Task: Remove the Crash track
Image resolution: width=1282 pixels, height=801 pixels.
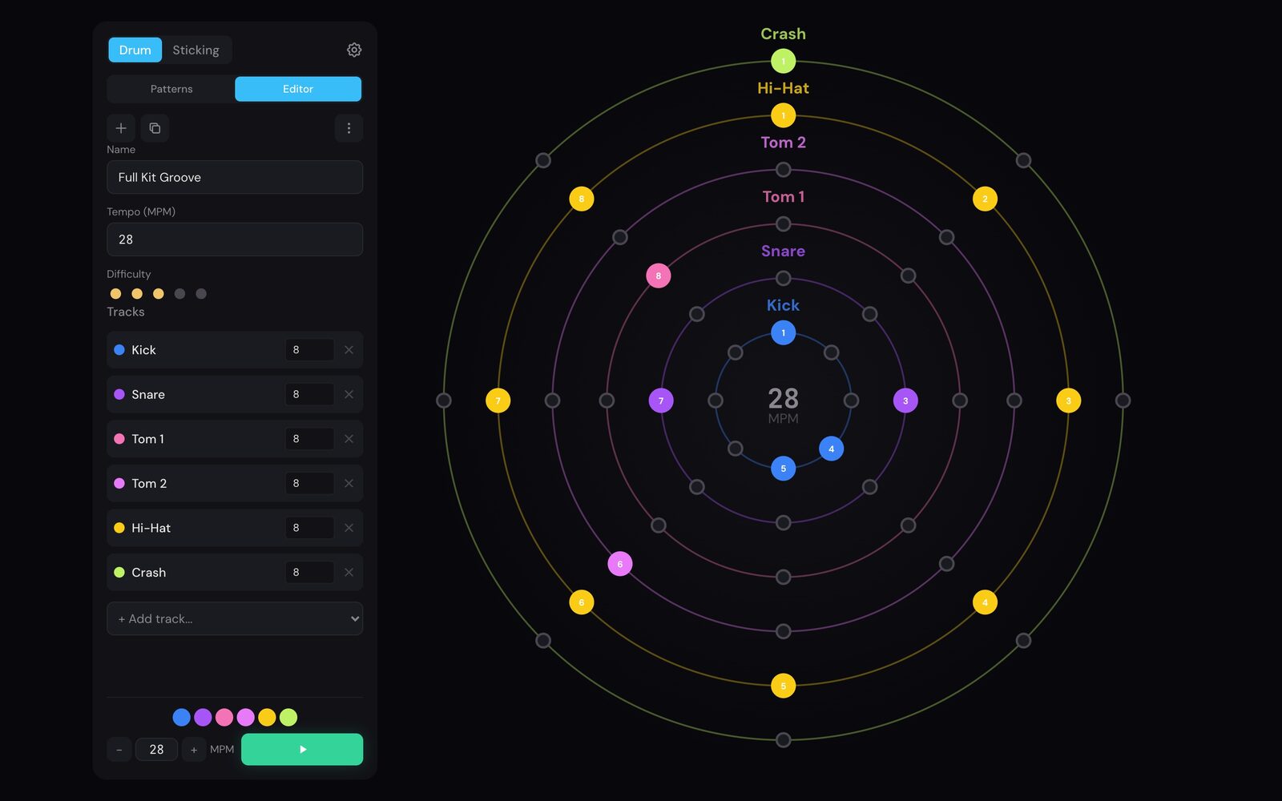Action: pyautogui.click(x=349, y=572)
